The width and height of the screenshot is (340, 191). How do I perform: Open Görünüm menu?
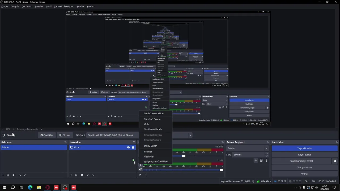27,6
